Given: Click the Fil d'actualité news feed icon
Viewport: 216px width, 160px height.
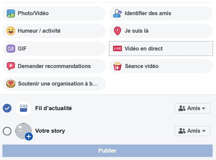Looking at the screenshot, I should click(24, 108).
